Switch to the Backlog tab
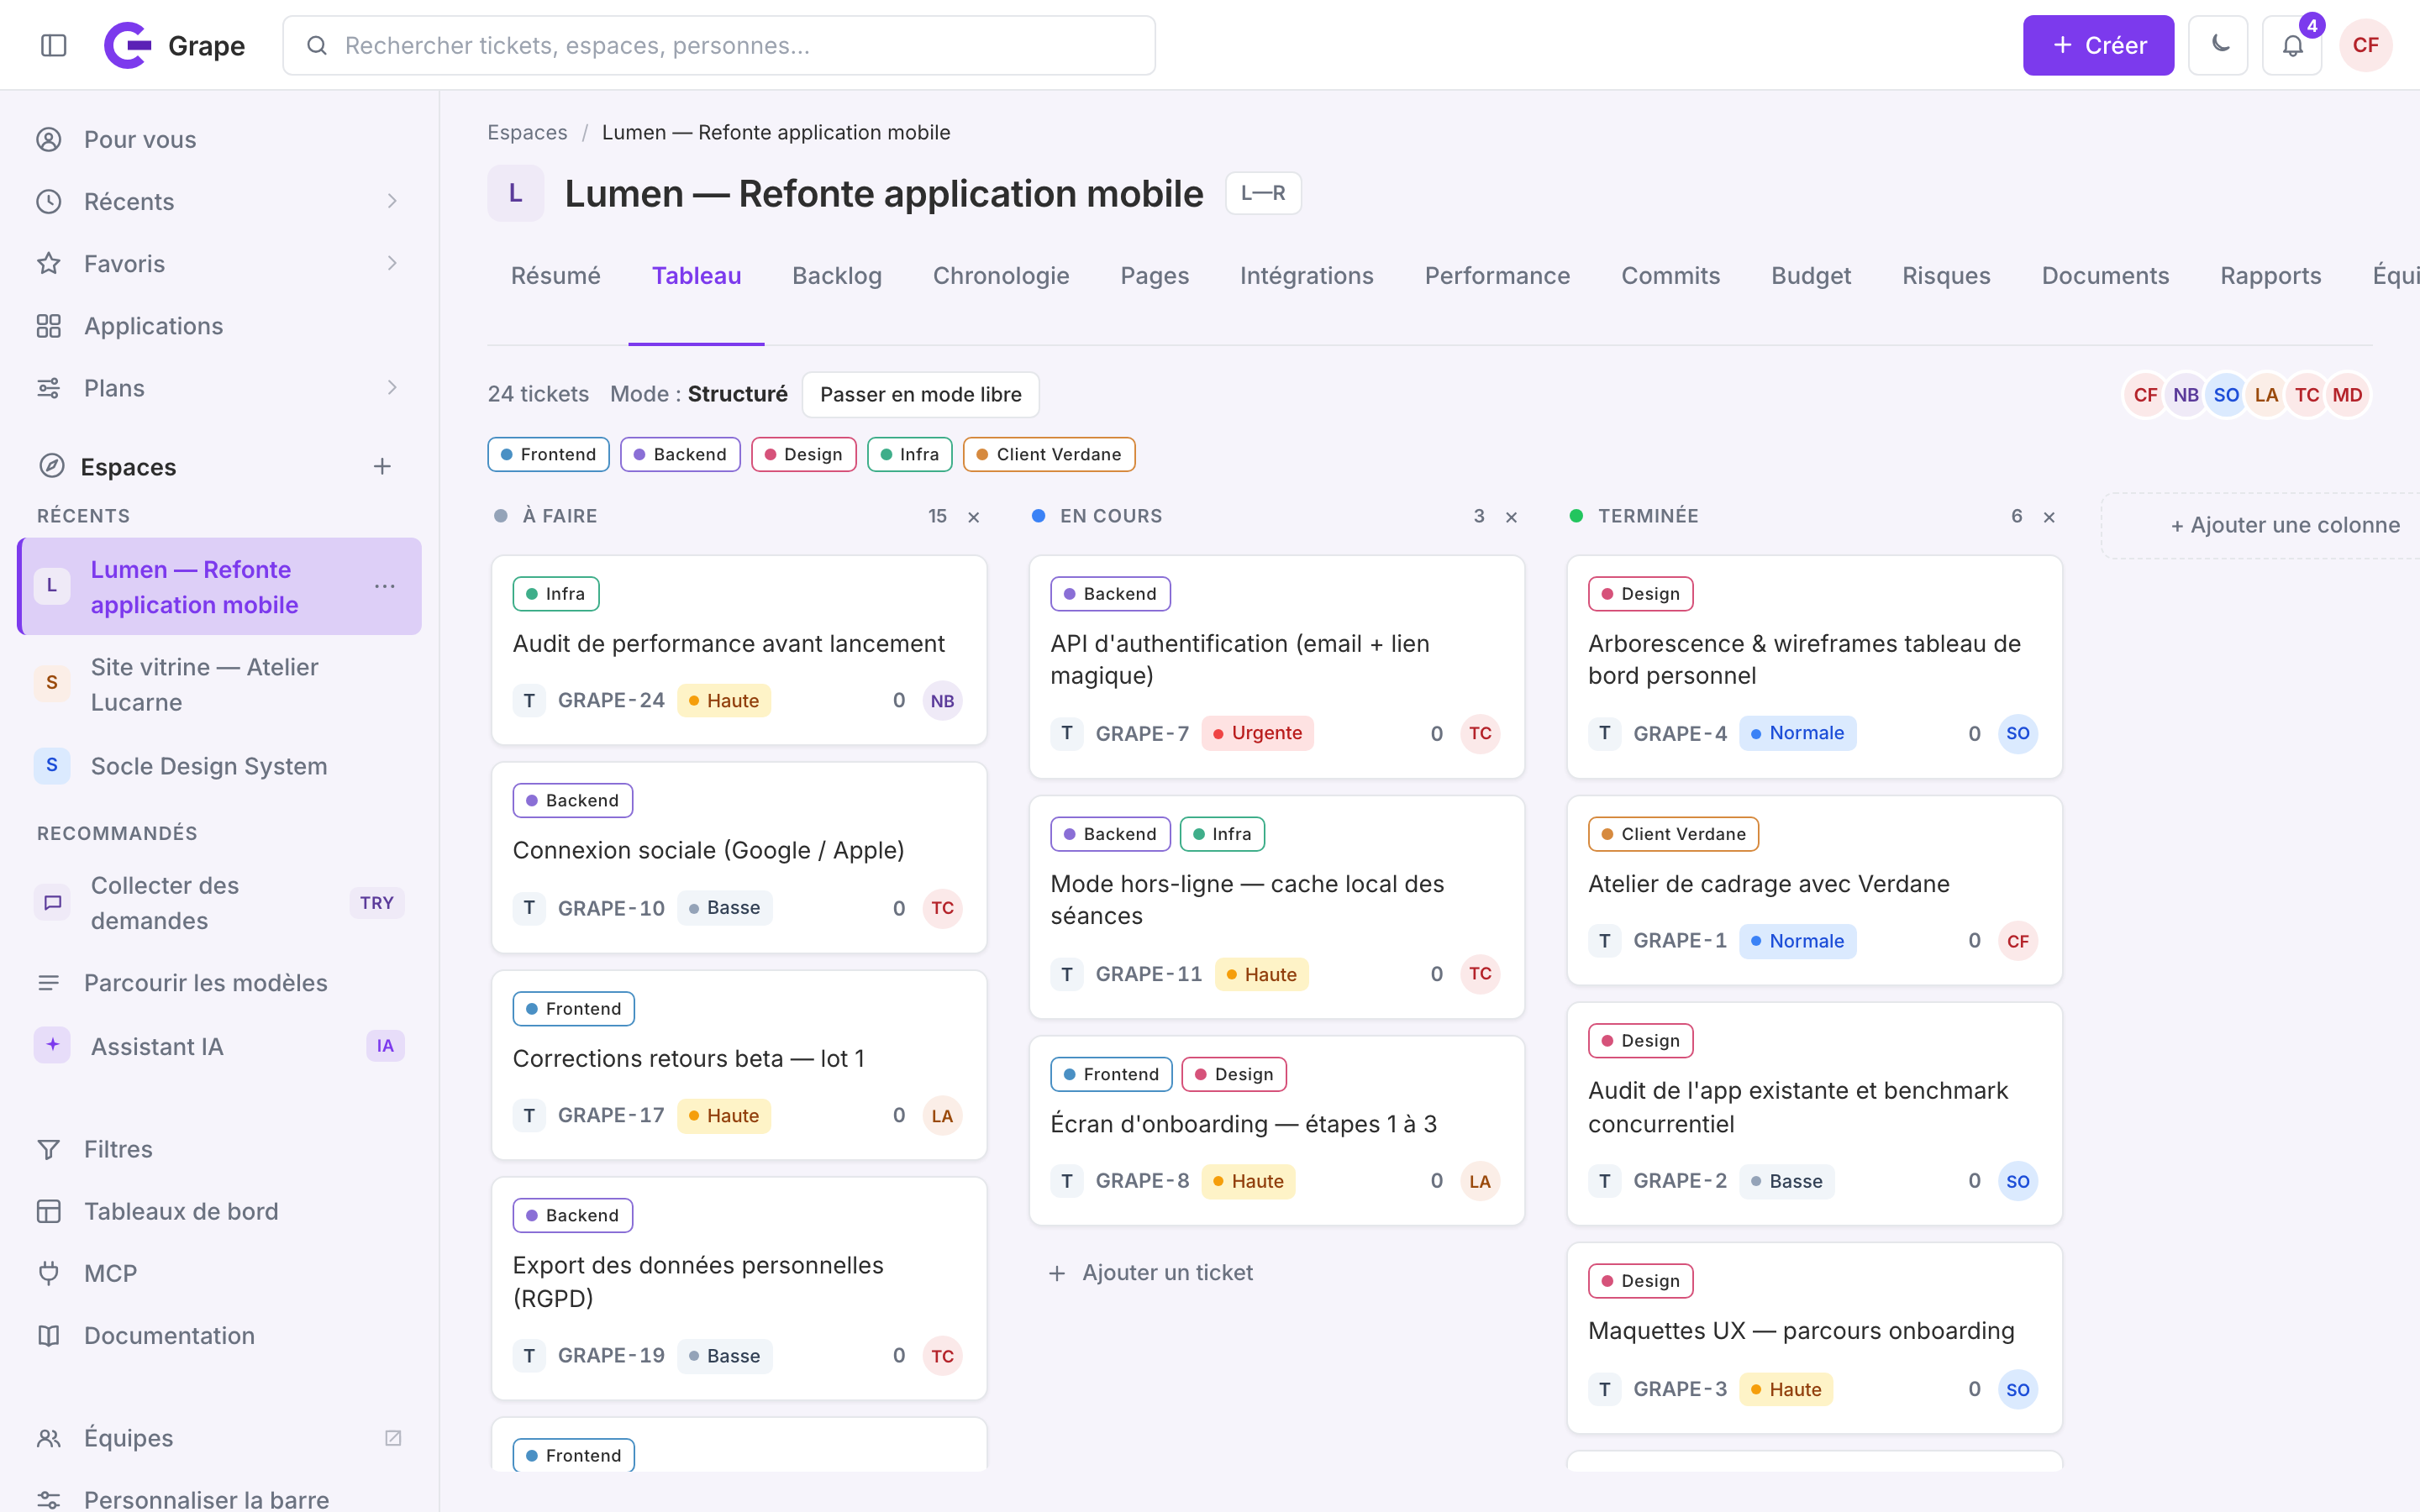 pyautogui.click(x=837, y=276)
